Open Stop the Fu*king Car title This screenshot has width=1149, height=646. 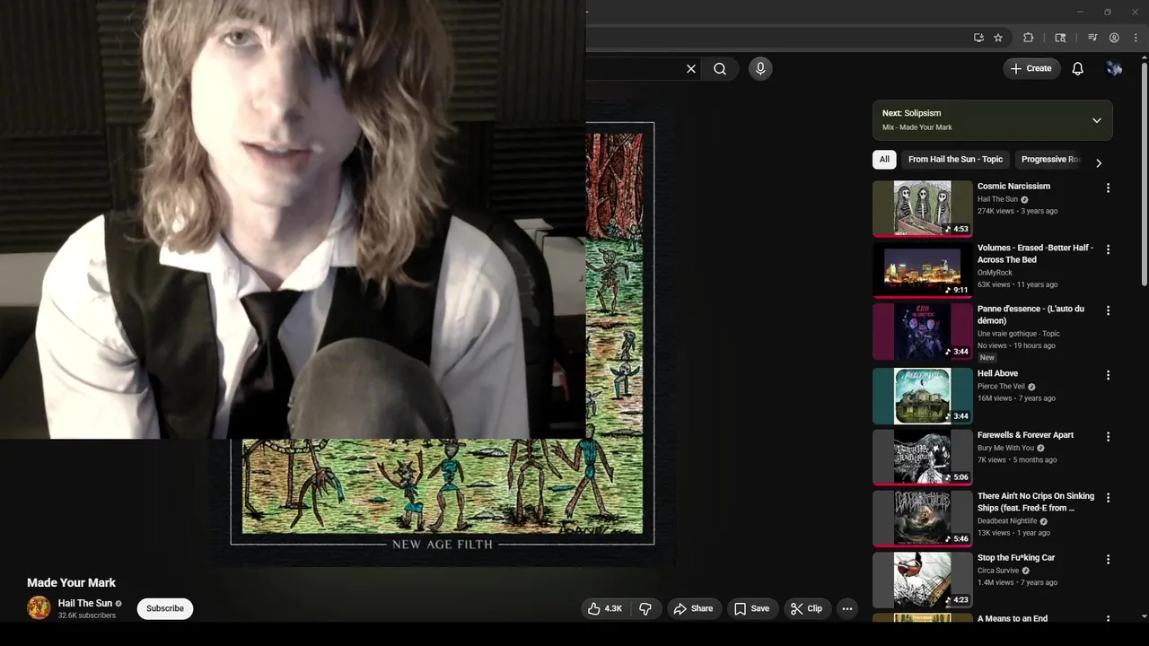pyautogui.click(x=1016, y=557)
